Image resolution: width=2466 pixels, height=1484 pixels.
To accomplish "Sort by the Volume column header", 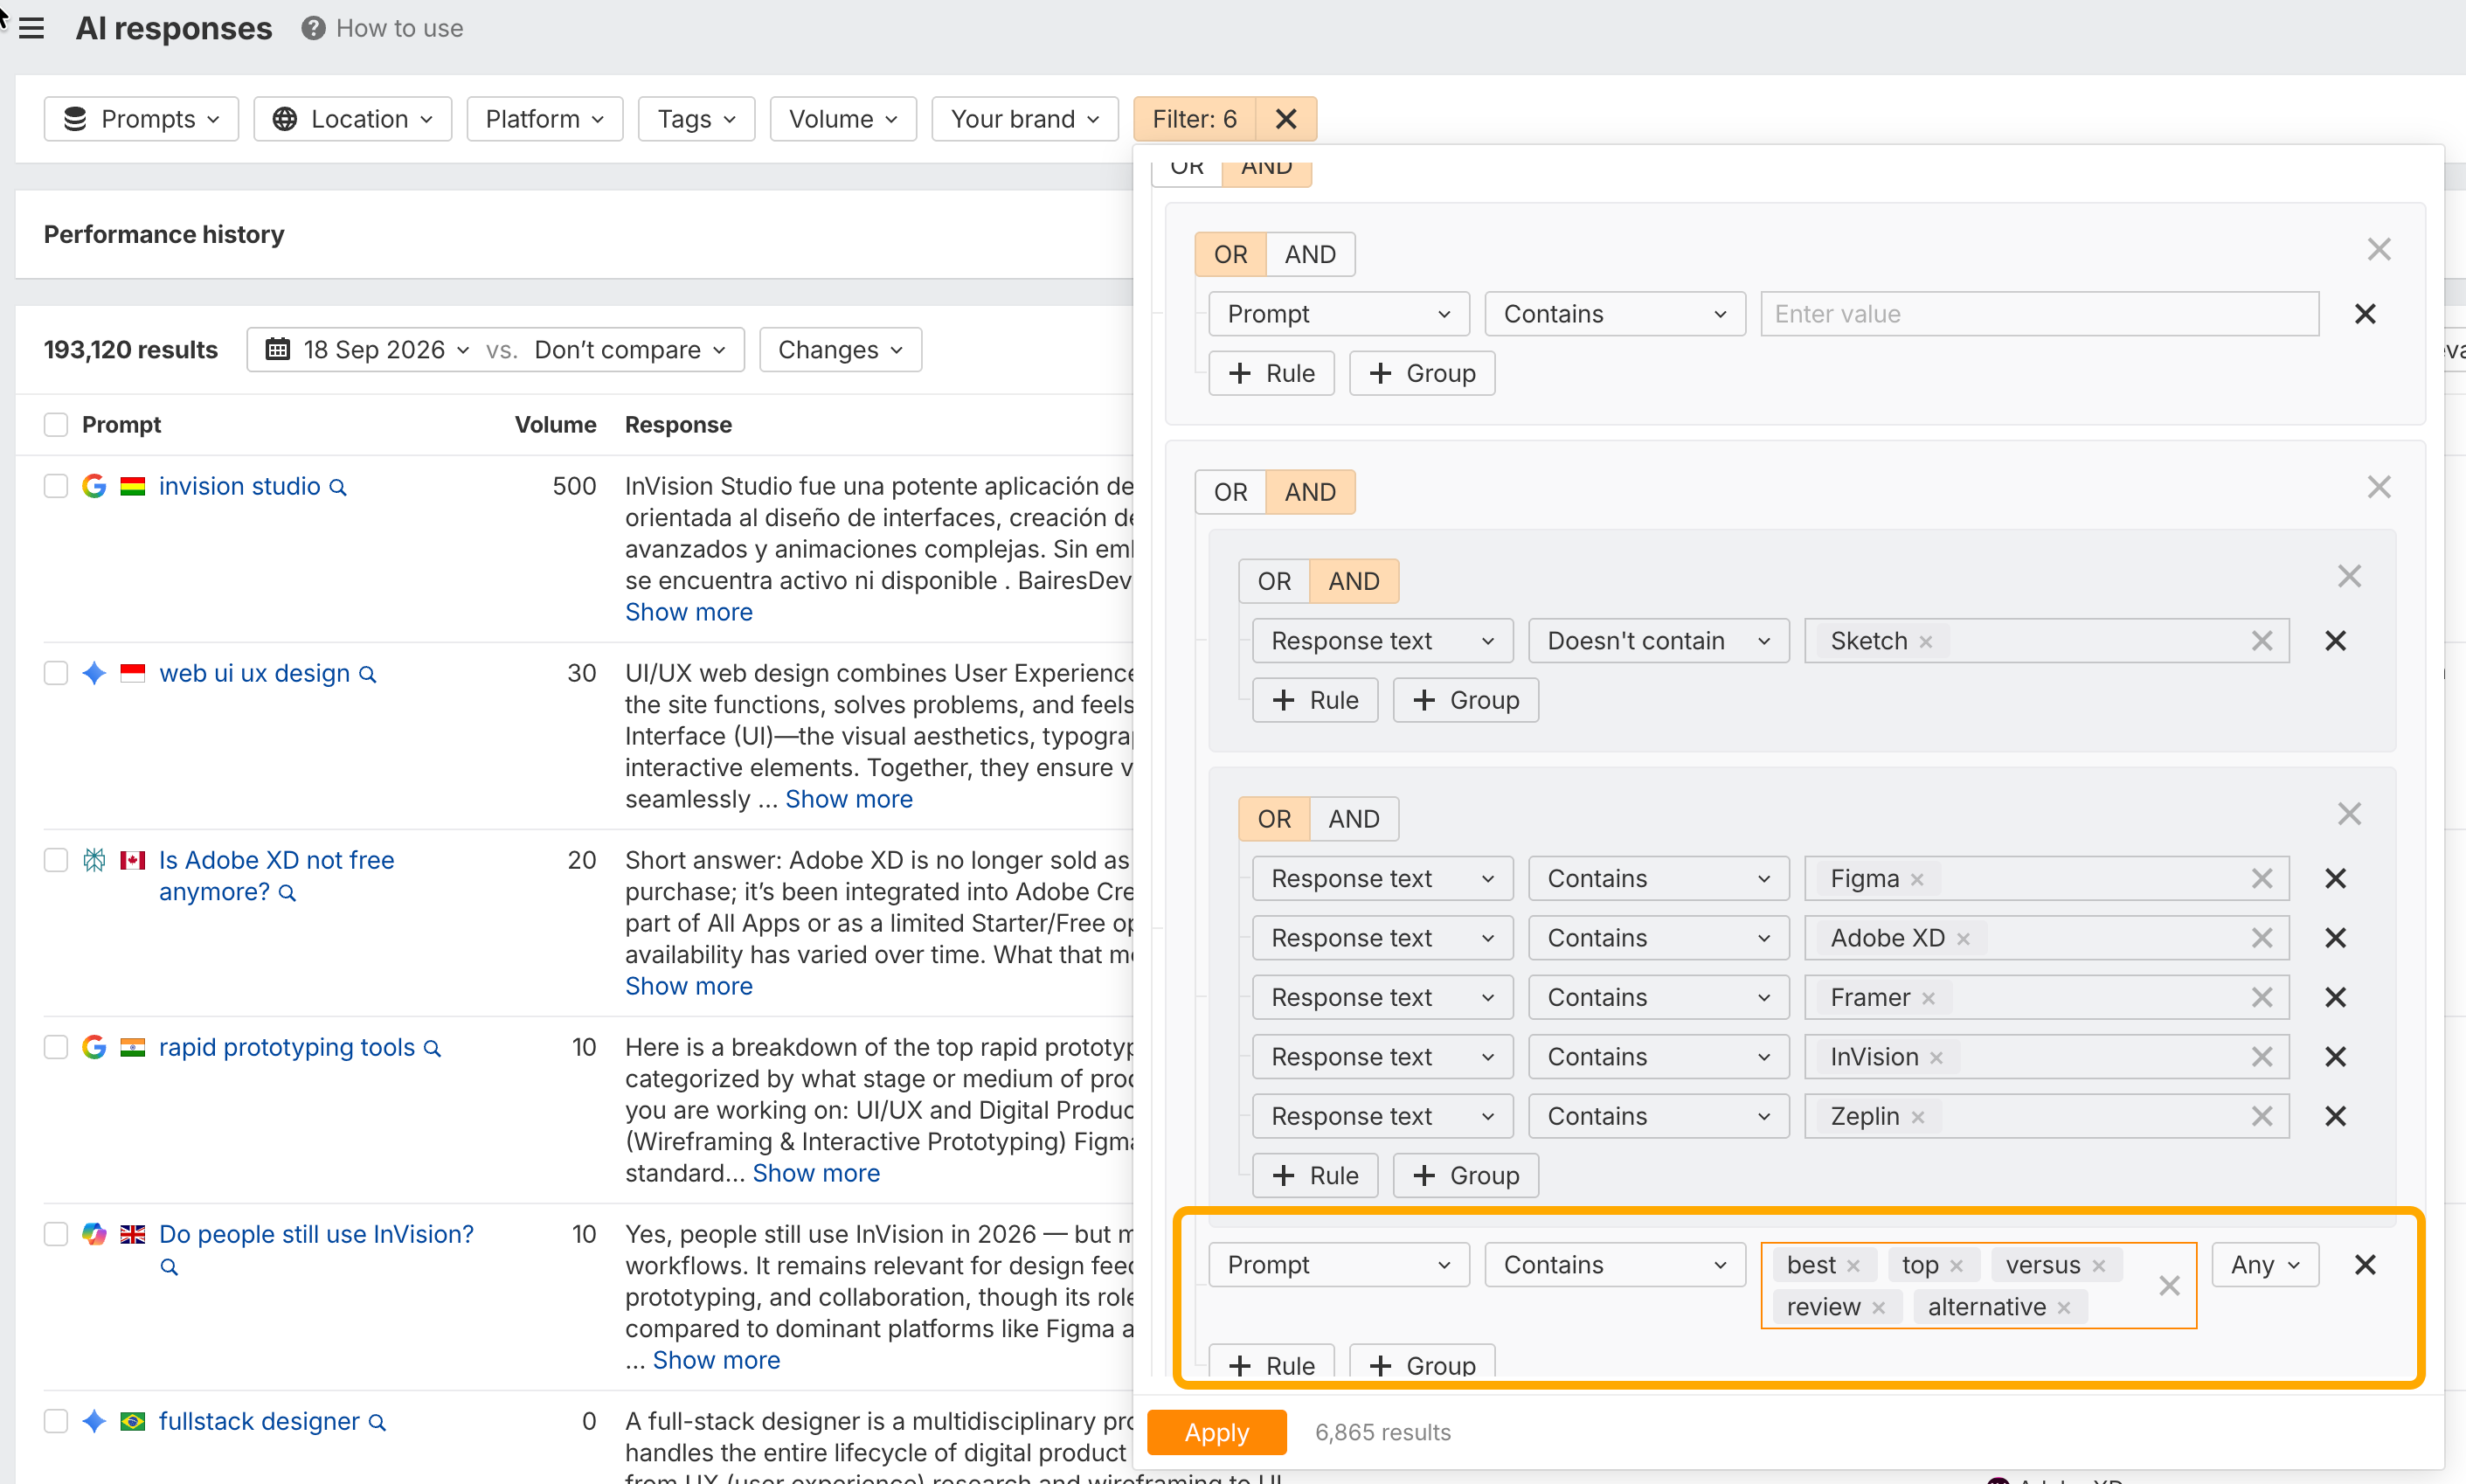I will coord(555,425).
